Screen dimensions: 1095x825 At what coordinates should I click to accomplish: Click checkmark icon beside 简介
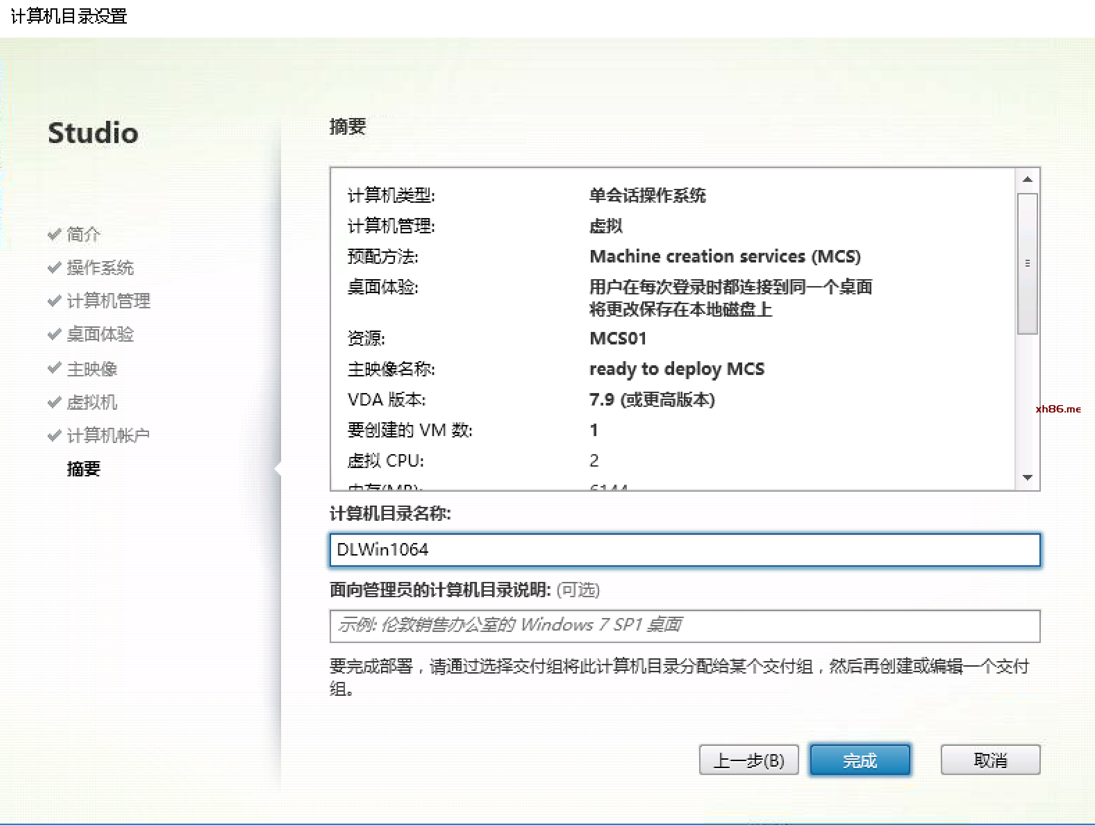pos(55,234)
